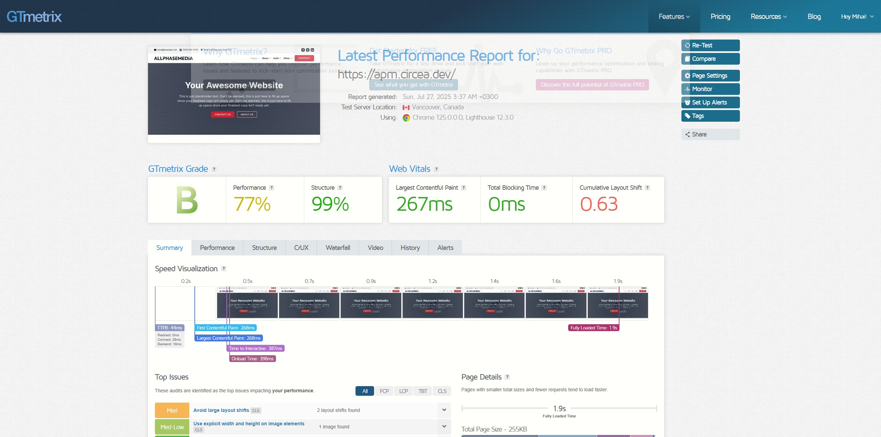Image resolution: width=881 pixels, height=437 pixels.
Task: Click the Compare pages icon
Action: click(687, 59)
